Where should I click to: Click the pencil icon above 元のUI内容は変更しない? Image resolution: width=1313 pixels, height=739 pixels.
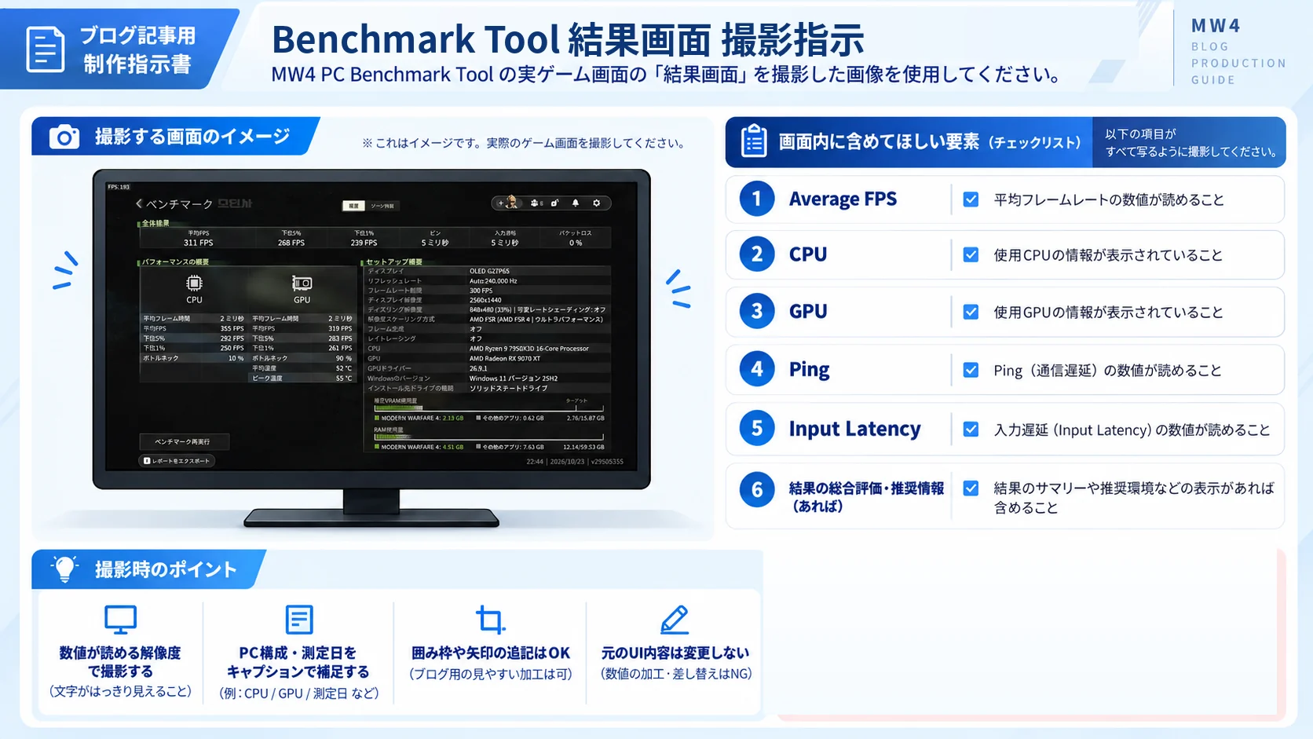pos(675,620)
